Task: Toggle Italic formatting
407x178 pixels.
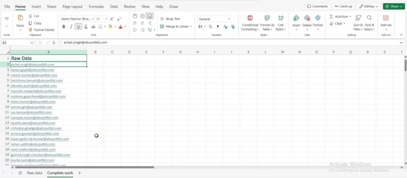Action: click(71, 26)
